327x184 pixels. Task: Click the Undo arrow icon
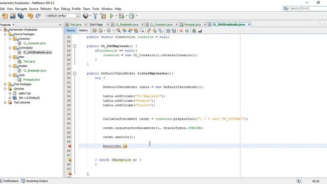[x=31, y=16]
